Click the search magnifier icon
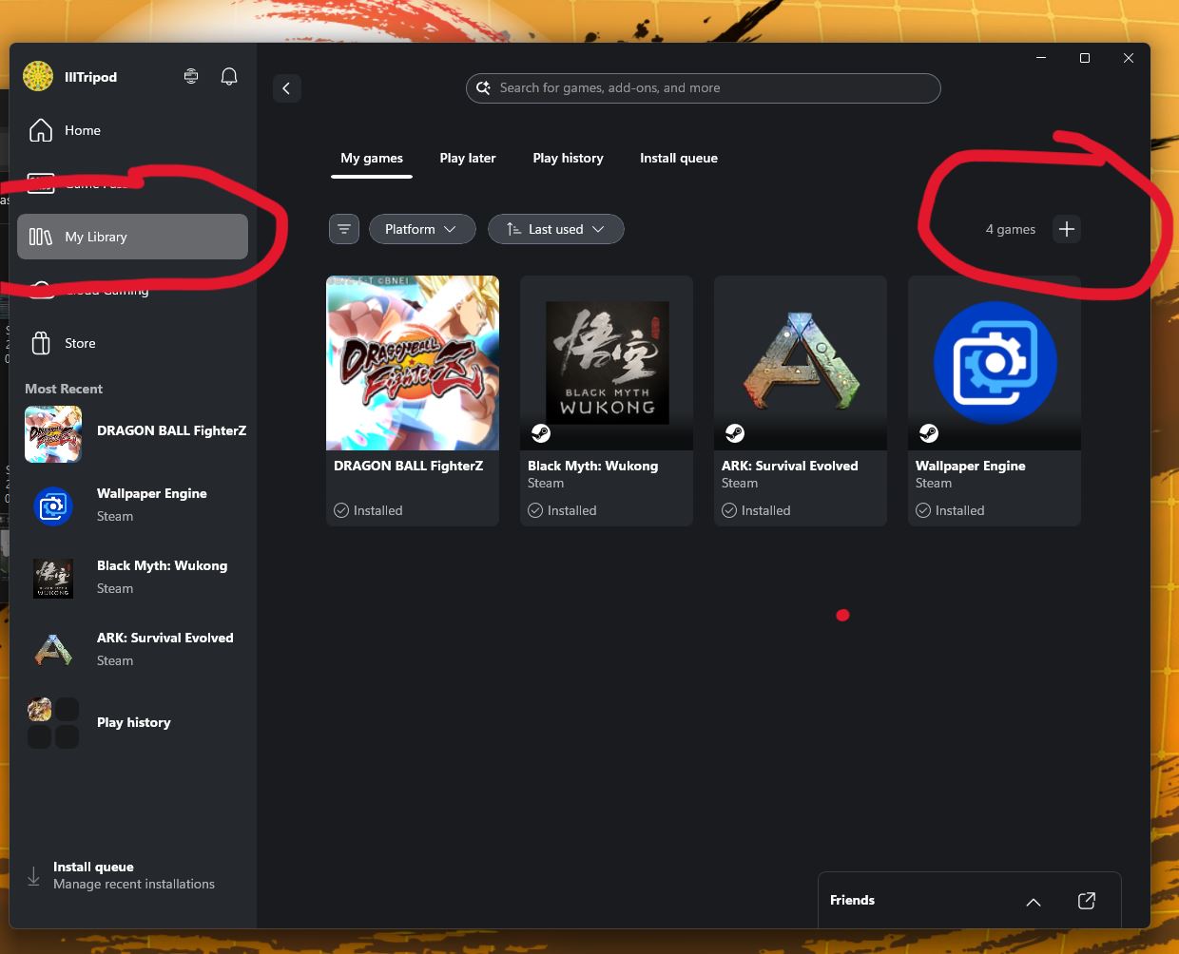The width and height of the screenshot is (1179, 954). click(x=483, y=87)
